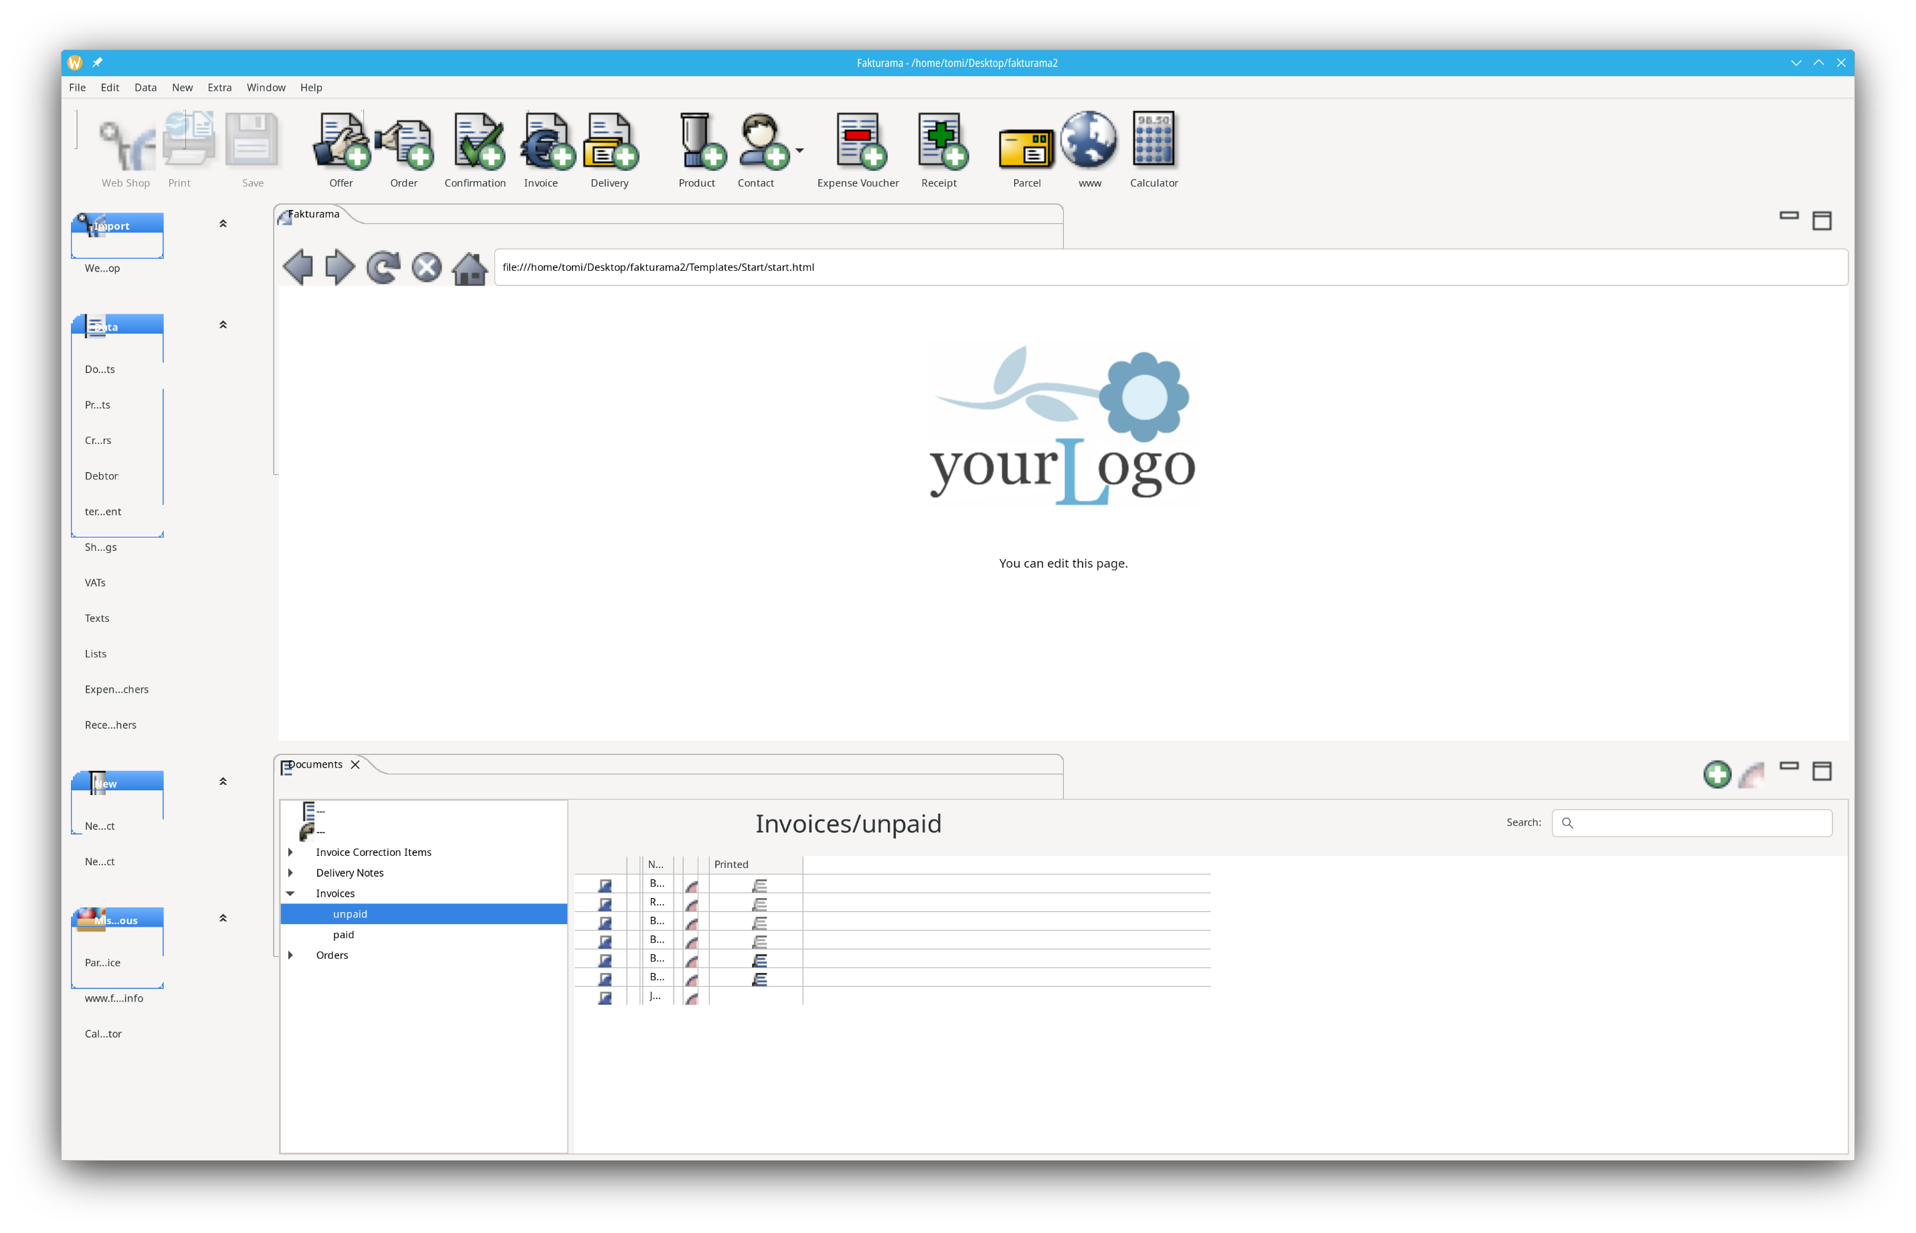Collapse the Miscellaneous sidebar section

coord(223,918)
